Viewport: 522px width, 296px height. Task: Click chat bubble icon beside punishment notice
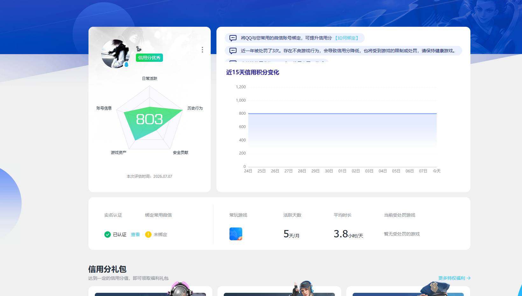coord(233,51)
